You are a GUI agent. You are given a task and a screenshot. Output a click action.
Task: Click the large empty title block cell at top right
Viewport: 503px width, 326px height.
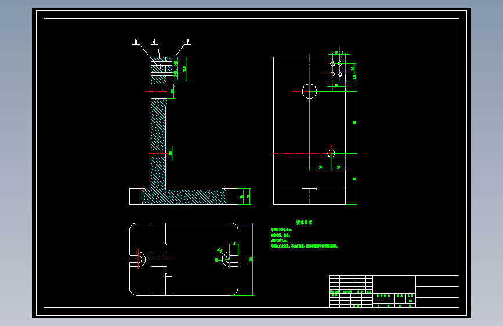tap(437, 281)
